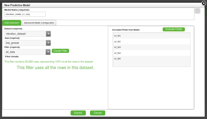Expand the Filter dropdown arrow
The image size is (207, 119).
point(48,52)
